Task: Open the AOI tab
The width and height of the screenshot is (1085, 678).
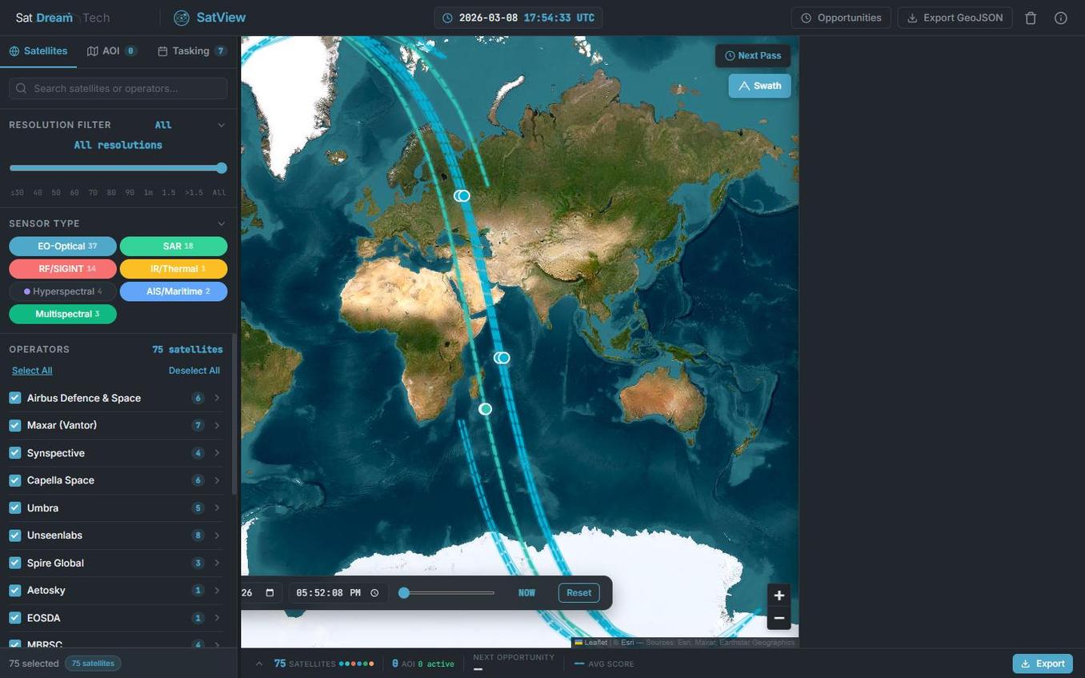Action: pos(110,50)
